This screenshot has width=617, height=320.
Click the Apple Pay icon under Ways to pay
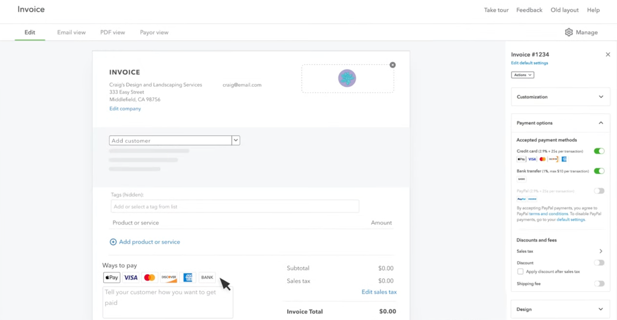(112, 278)
